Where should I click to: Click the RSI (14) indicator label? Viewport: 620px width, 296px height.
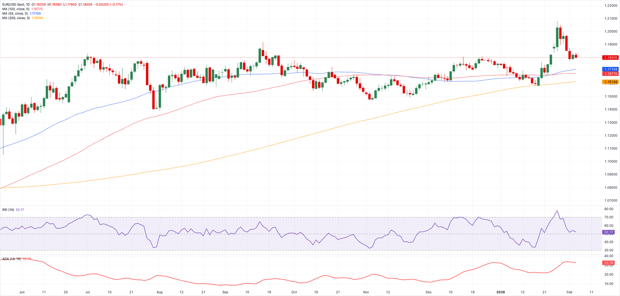click(x=8, y=210)
